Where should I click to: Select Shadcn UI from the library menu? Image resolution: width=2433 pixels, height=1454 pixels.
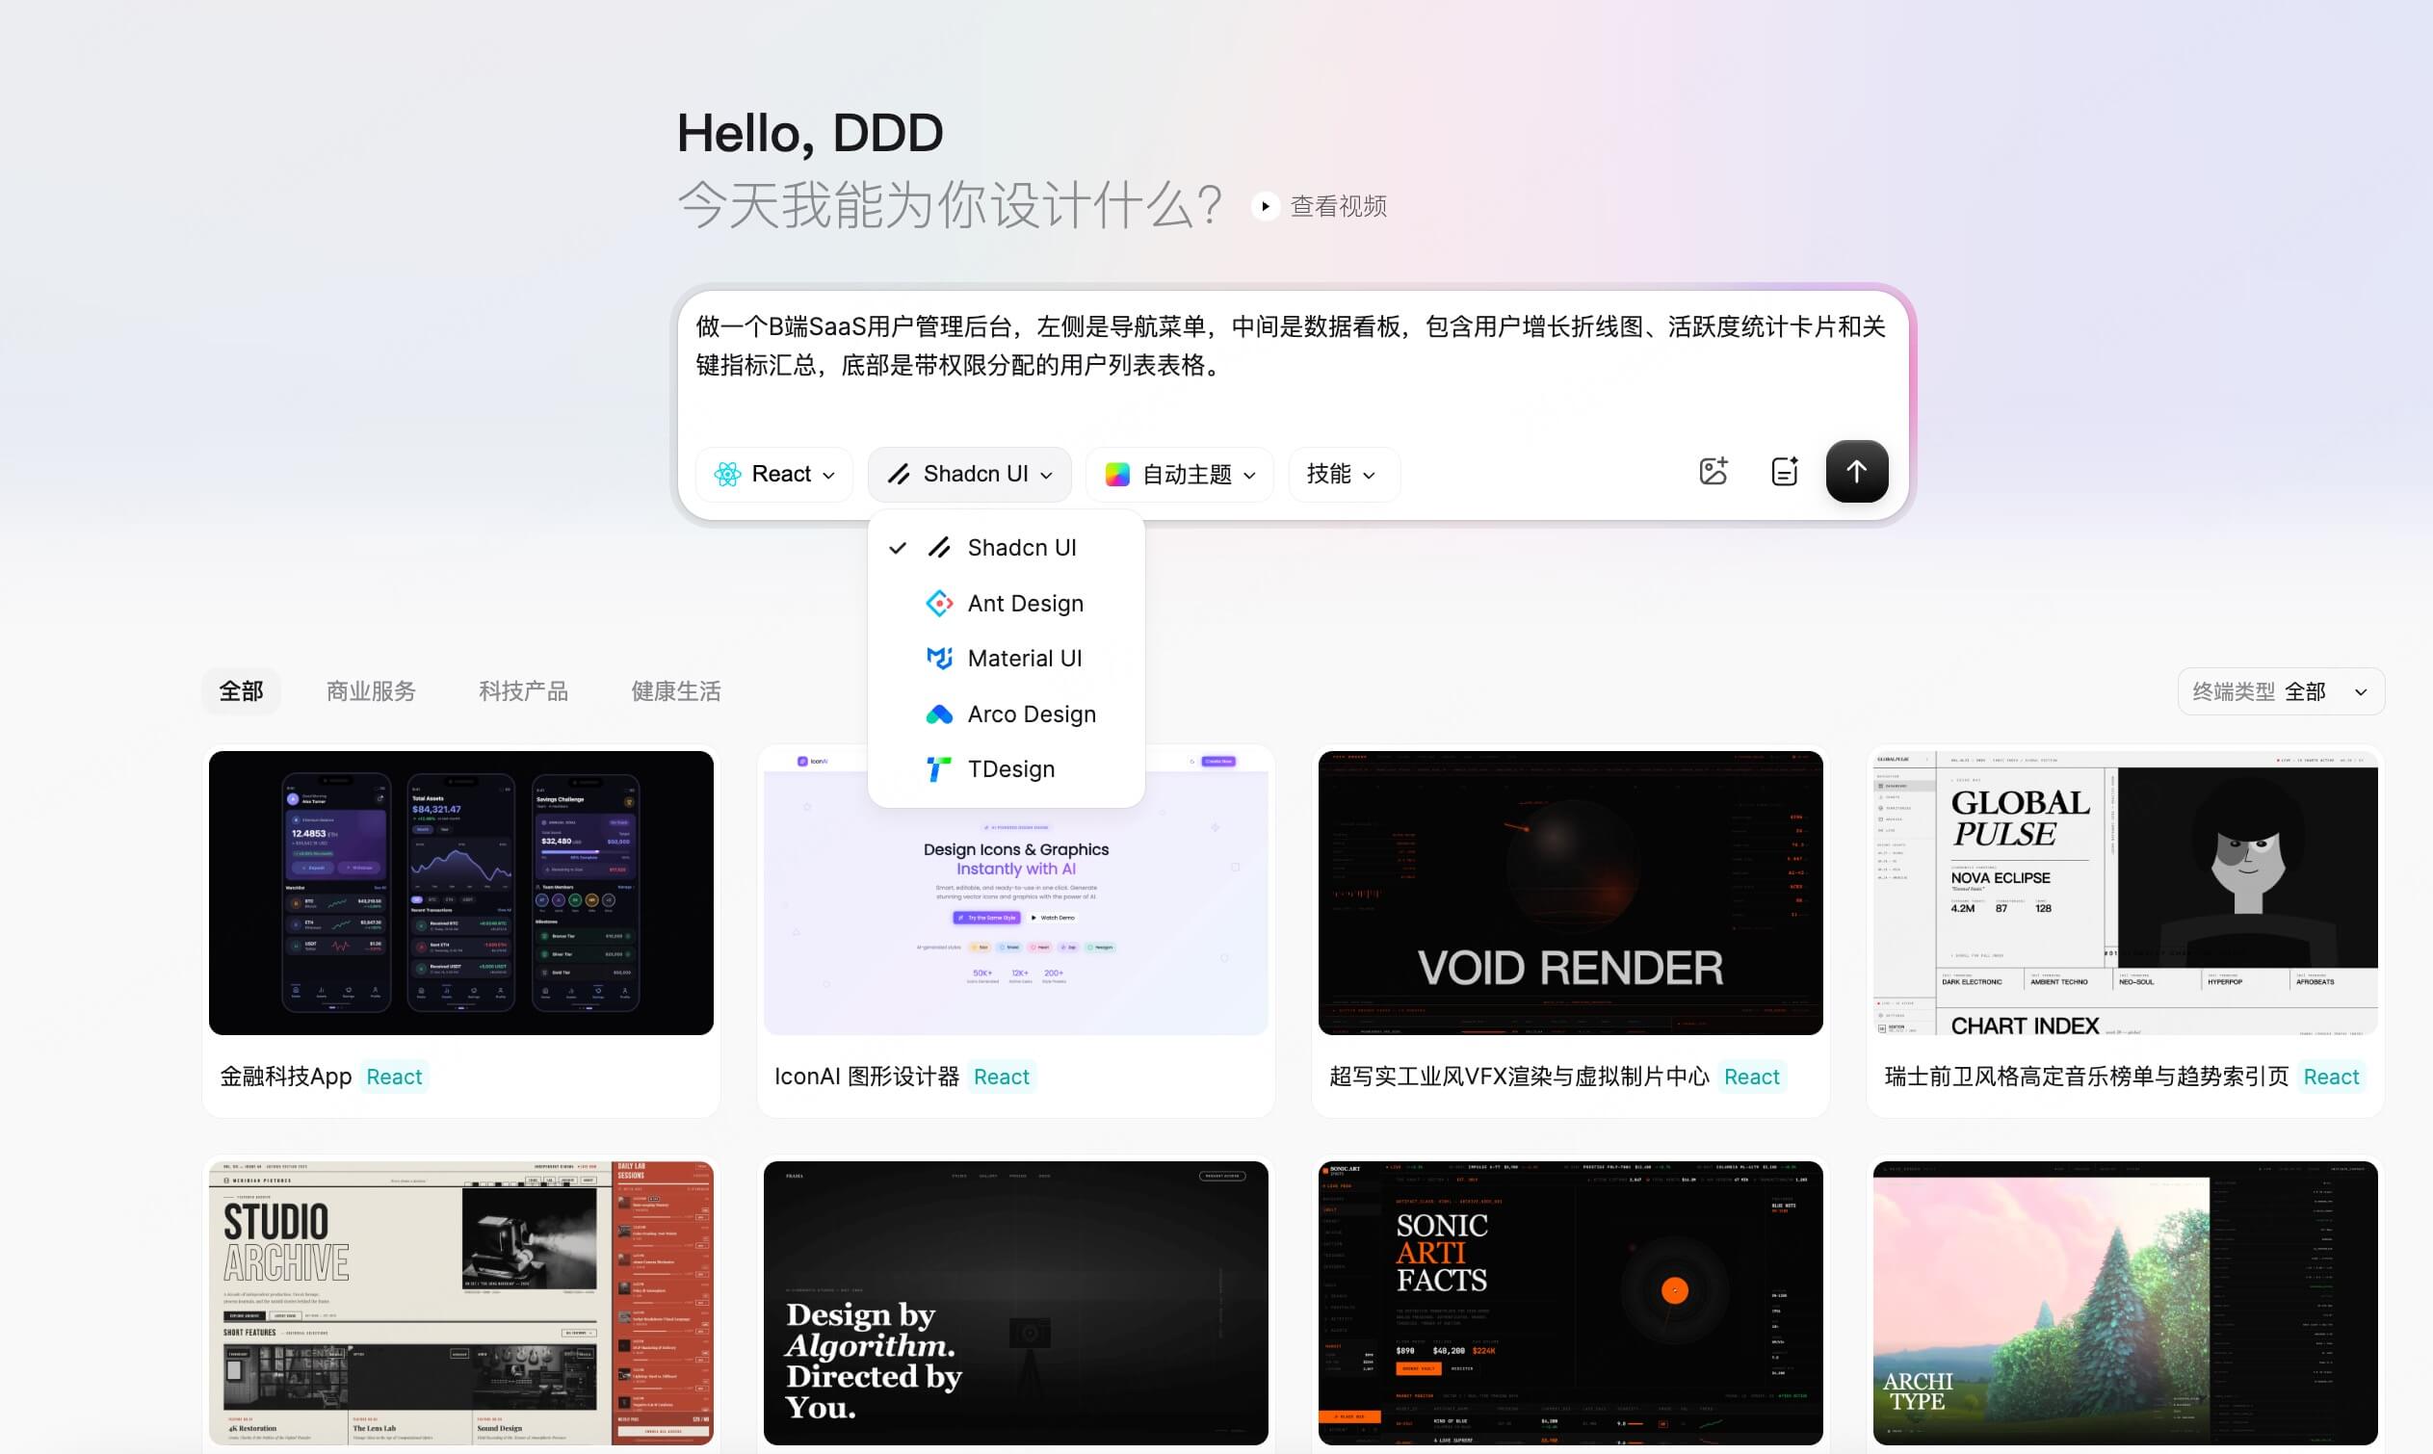tap(1007, 548)
